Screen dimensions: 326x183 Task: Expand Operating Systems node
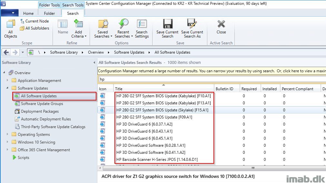[x=7, y=134]
